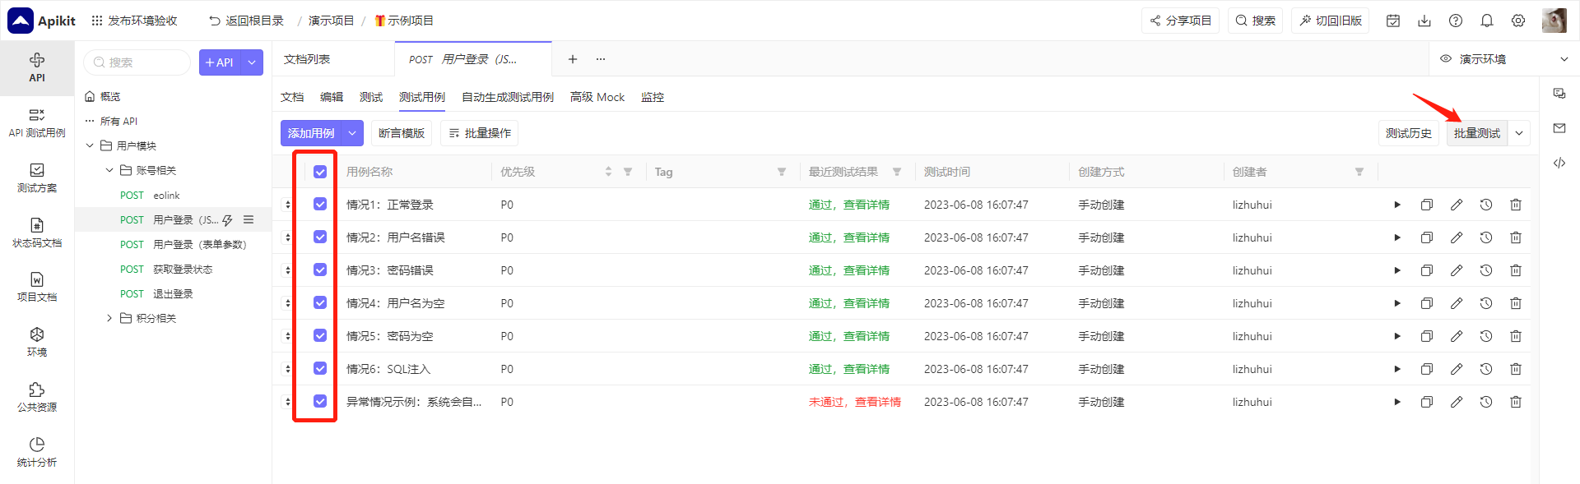Expand the 积分相关 folder
The height and width of the screenshot is (484, 1580).
click(x=109, y=318)
